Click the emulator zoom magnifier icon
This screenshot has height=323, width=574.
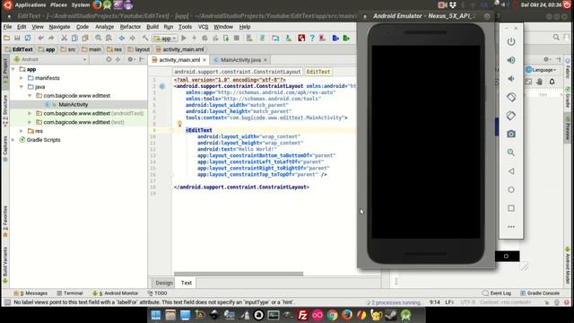[x=511, y=153]
